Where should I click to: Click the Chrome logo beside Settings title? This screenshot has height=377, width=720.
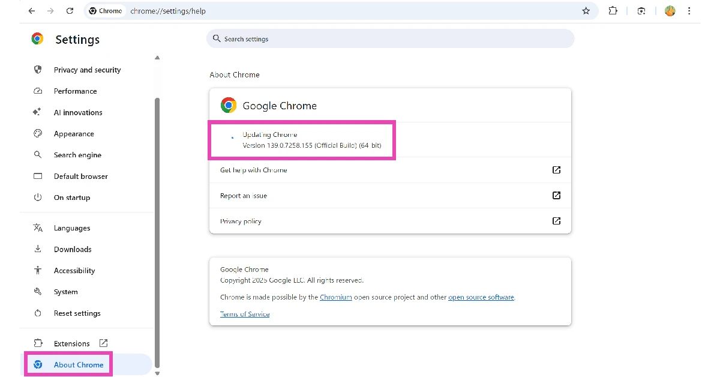click(37, 39)
